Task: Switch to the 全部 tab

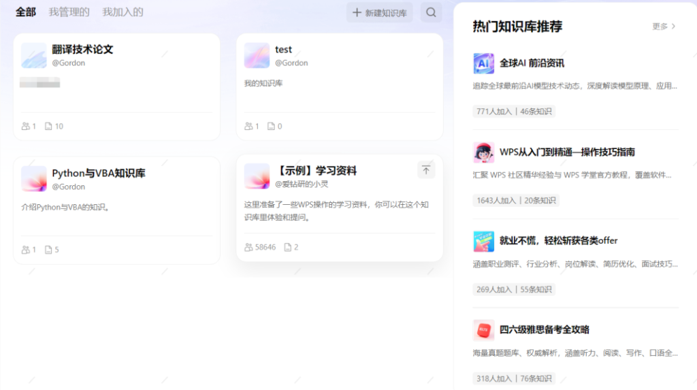Action: click(26, 12)
